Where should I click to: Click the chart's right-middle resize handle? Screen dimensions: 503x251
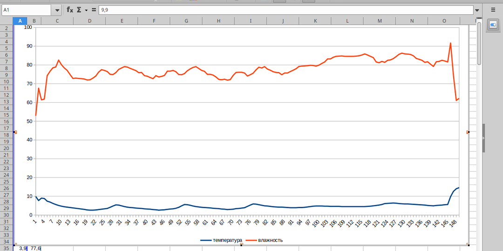[x=468, y=132]
